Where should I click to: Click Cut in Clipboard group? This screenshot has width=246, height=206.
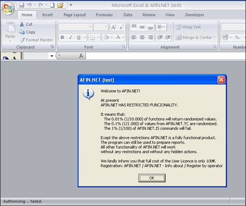point(26,24)
